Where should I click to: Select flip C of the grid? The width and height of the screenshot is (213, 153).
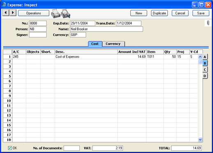205,70
